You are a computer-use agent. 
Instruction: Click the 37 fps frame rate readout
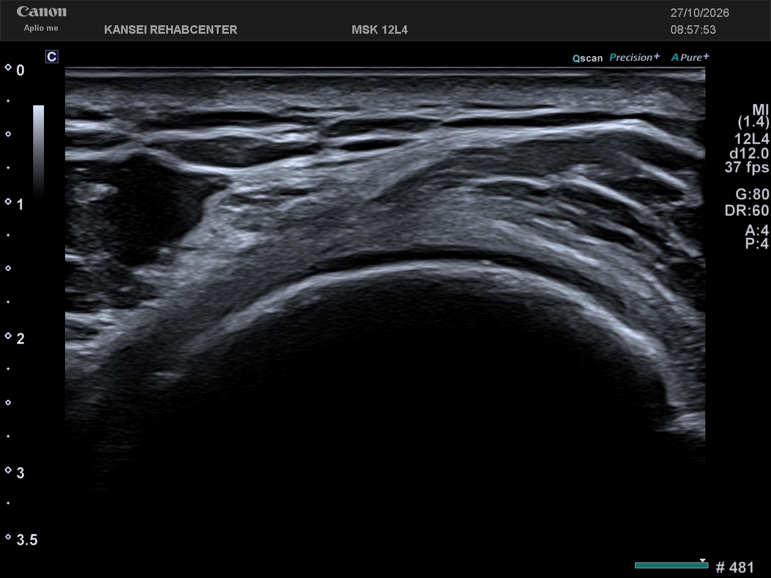pos(747,167)
